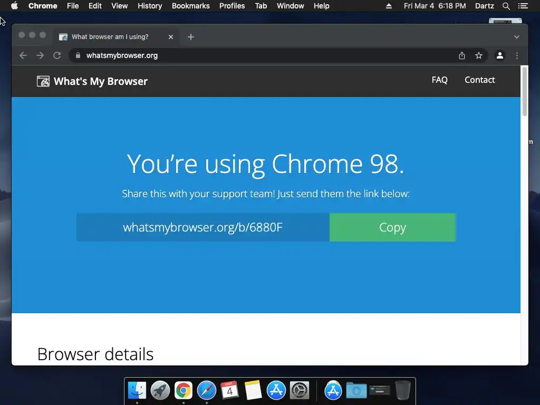Open the Window menu
Image resolution: width=540 pixels, height=405 pixels.
point(291,6)
